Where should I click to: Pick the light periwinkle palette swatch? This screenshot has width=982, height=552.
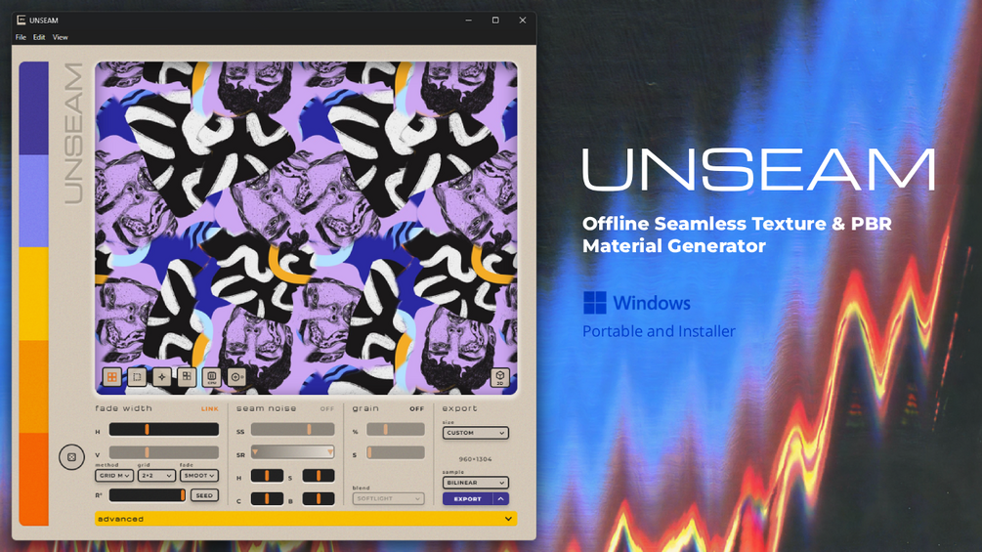pos(34,201)
